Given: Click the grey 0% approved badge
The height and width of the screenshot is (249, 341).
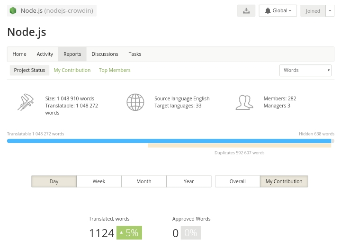Looking at the screenshot, I should pos(191,233).
